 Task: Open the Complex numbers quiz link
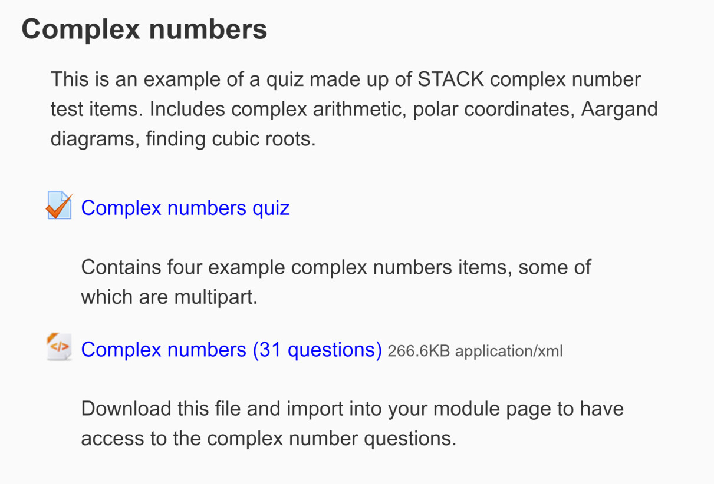(185, 208)
